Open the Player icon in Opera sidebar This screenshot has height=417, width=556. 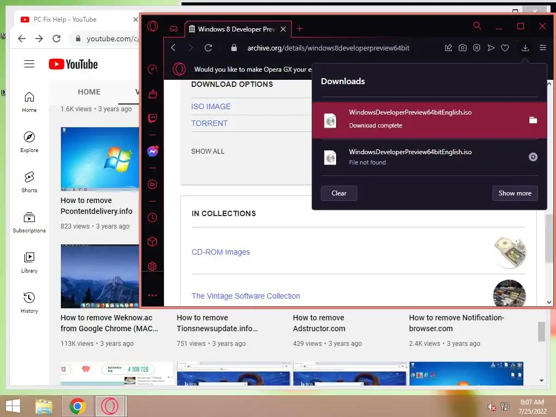click(x=153, y=185)
